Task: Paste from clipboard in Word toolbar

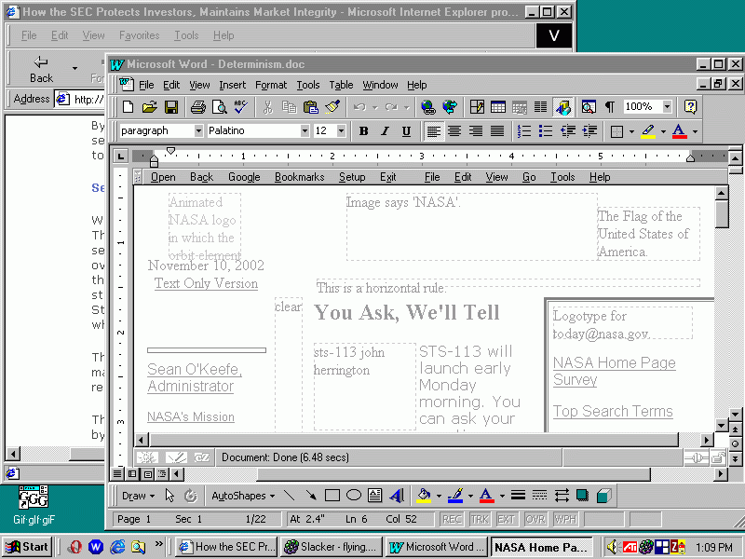Action: [x=311, y=107]
